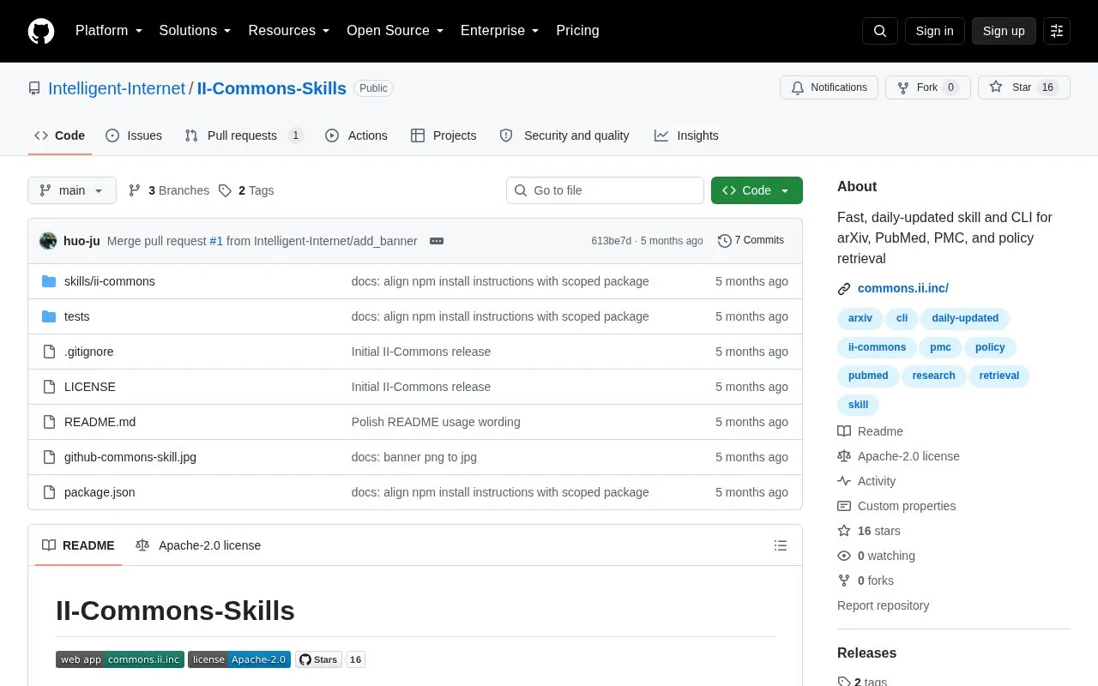Click Sign in link

coord(934,31)
